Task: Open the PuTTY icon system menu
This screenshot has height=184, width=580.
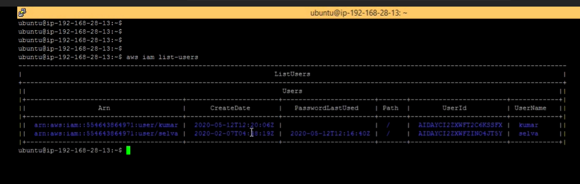Action: tap(22, 13)
